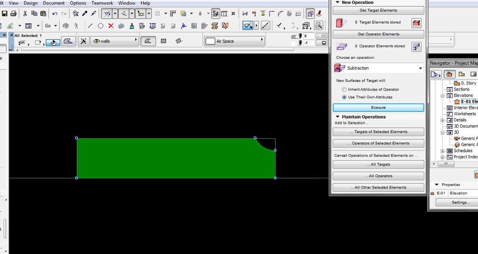The height and width of the screenshot is (254, 478).
Task: Click the Select Target Elements icon
Action: [x=416, y=22]
